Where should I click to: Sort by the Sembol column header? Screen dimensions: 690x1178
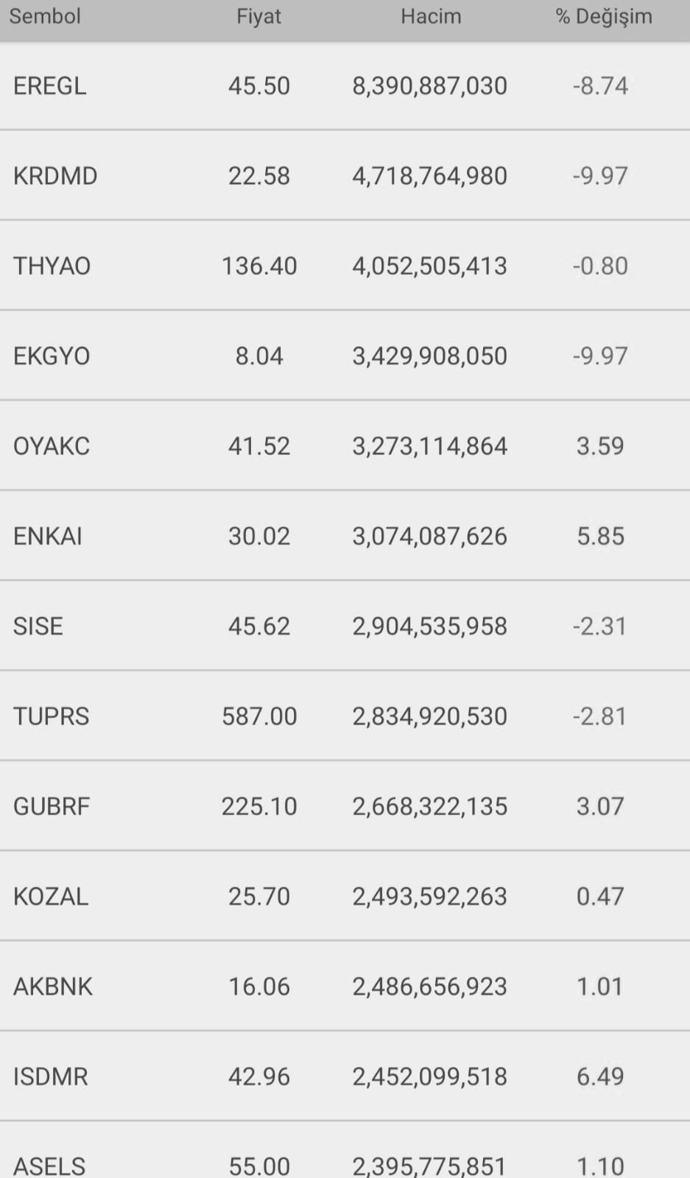(x=45, y=16)
